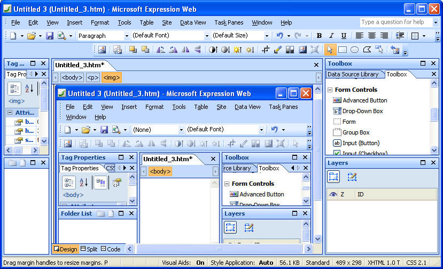Select the <body> tag in quick tag selector
Viewport: 443px width, 269px height.
72,77
